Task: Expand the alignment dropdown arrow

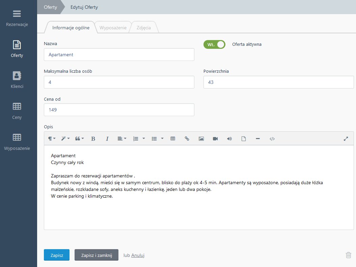Action: (x=125, y=138)
